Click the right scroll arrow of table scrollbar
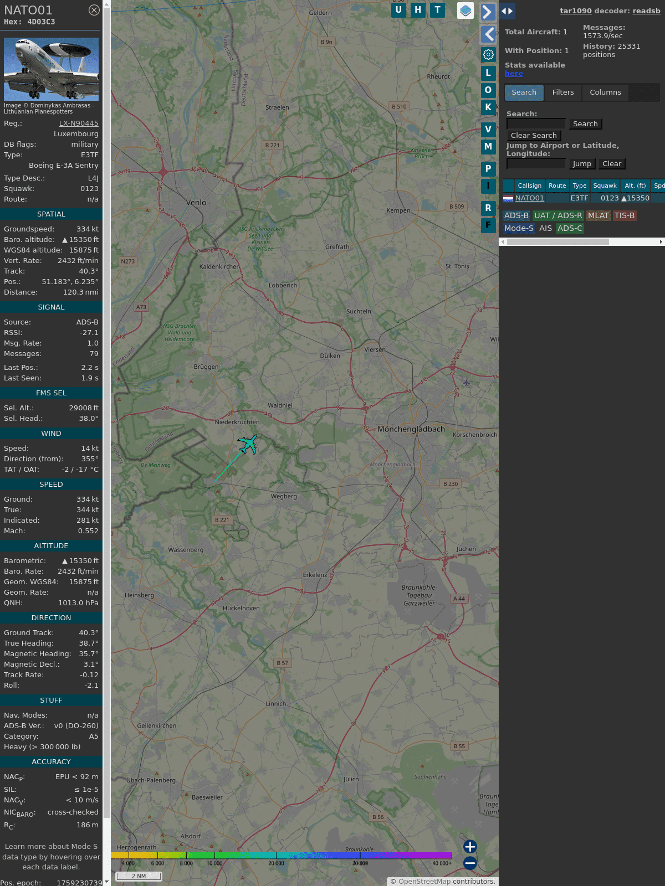Viewport: 665px width, 886px height. [x=661, y=241]
